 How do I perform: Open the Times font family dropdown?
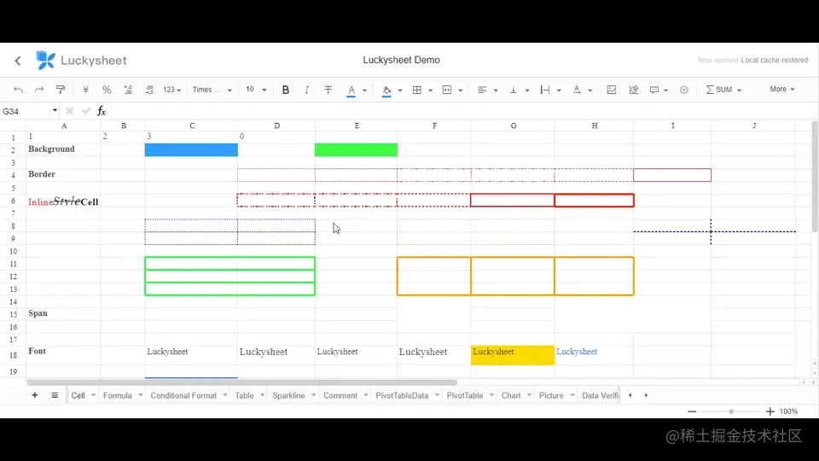point(212,90)
